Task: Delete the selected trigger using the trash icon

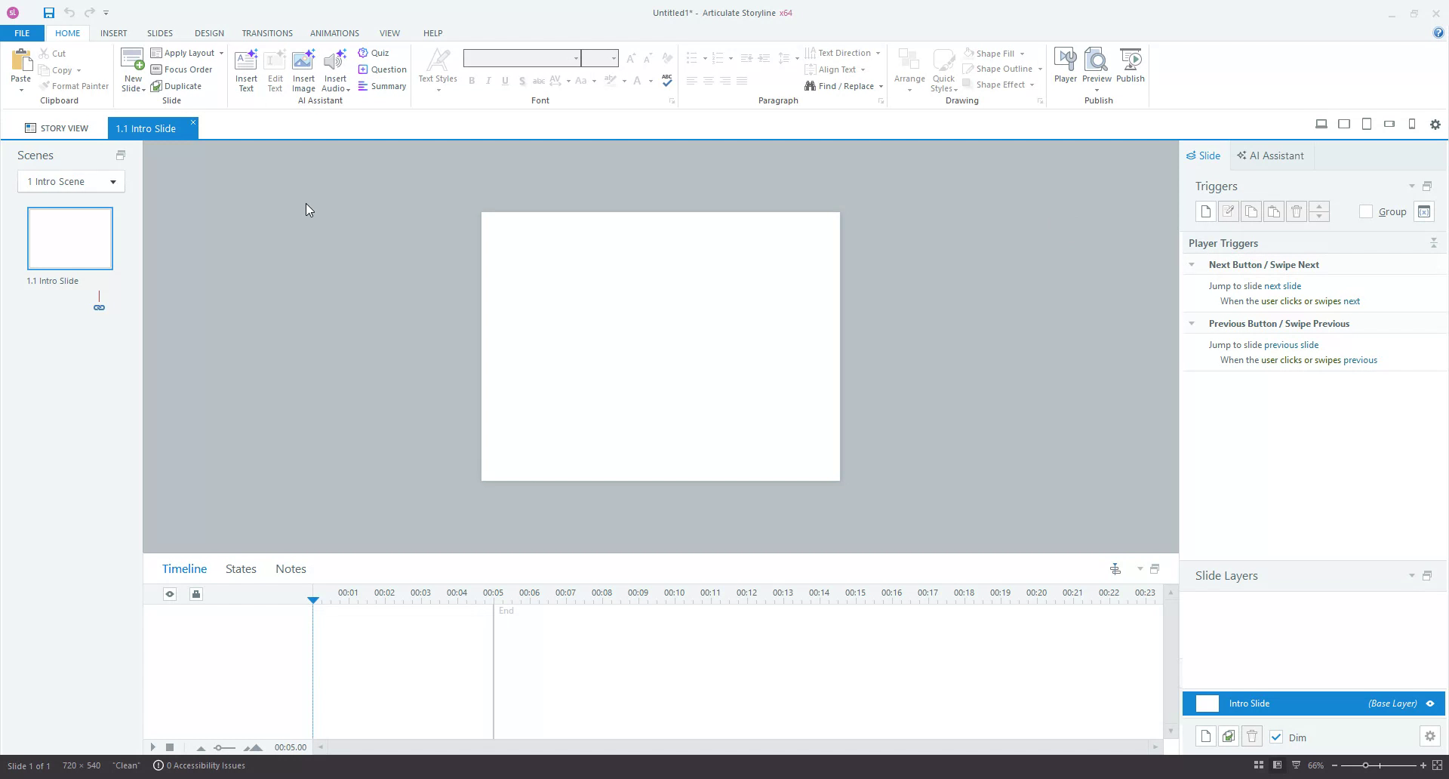Action: 1297,211
